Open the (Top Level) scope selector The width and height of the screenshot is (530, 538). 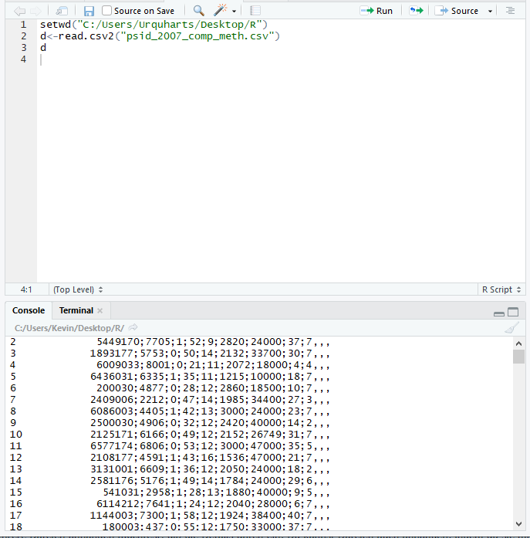pos(77,289)
